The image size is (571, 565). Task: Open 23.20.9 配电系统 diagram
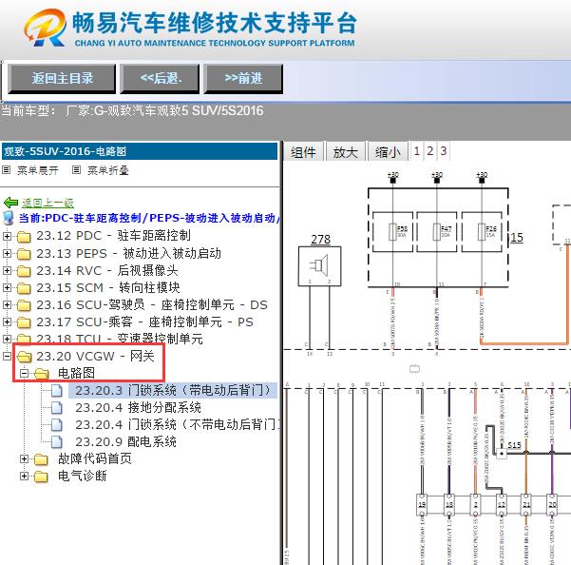point(125,441)
